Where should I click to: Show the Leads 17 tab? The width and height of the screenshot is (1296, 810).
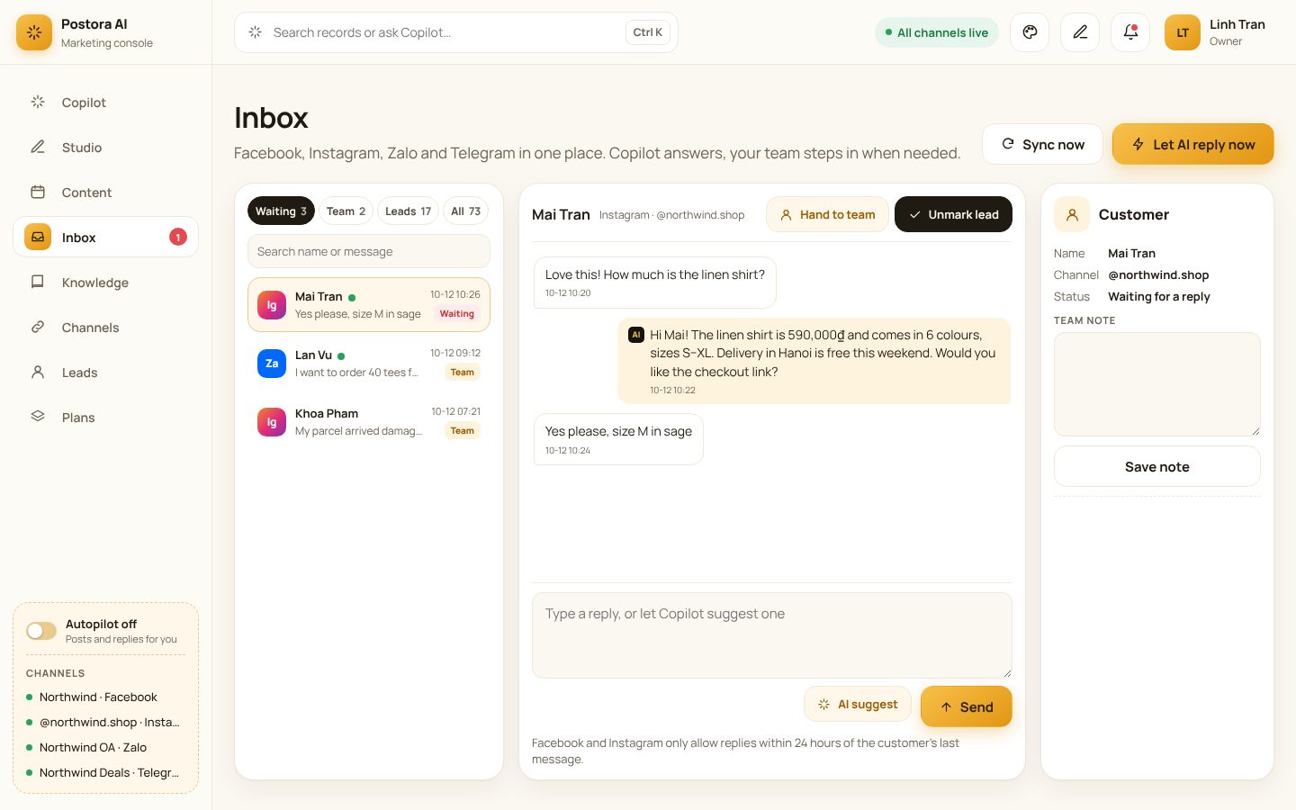click(408, 211)
